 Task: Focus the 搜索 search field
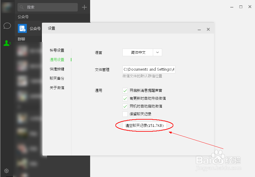coord(48,7)
